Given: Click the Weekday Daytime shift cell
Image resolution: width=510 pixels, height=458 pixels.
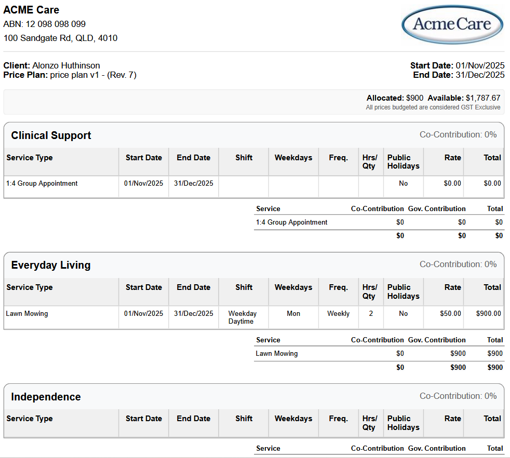Looking at the screenshot, I should [243, 317].
